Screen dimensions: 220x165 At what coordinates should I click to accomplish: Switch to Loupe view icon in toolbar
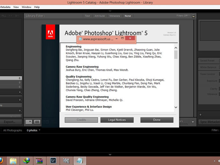pos(37,122)
